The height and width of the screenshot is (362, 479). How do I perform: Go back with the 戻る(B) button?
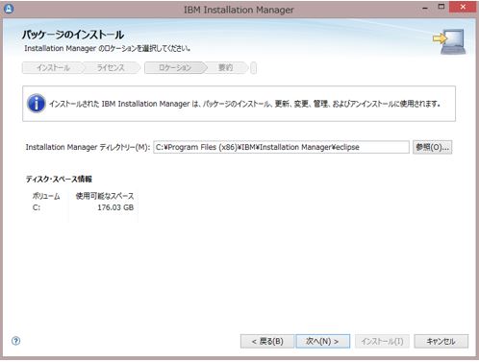pos(267,341)
